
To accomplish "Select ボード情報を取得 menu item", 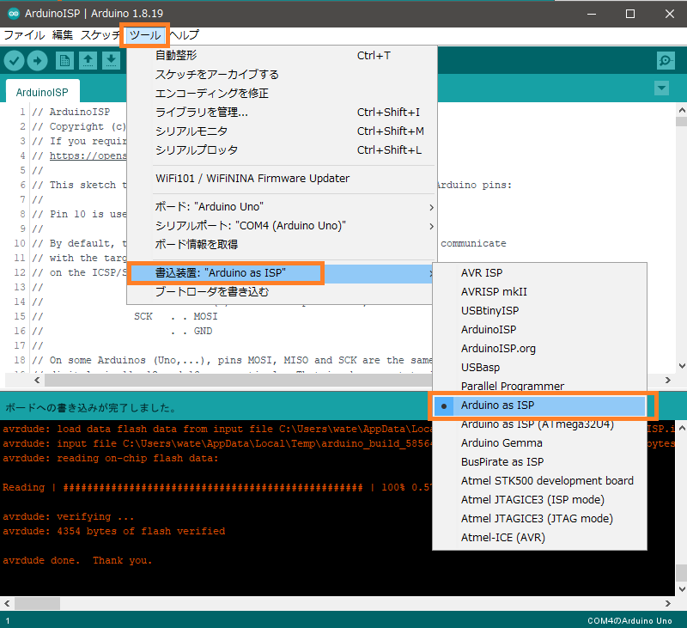I will [x=283, y=245].
